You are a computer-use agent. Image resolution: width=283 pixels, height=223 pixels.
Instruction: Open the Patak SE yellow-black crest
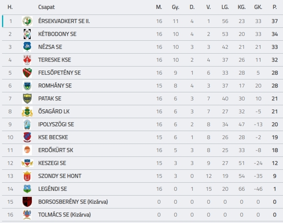tap(27, 98)
